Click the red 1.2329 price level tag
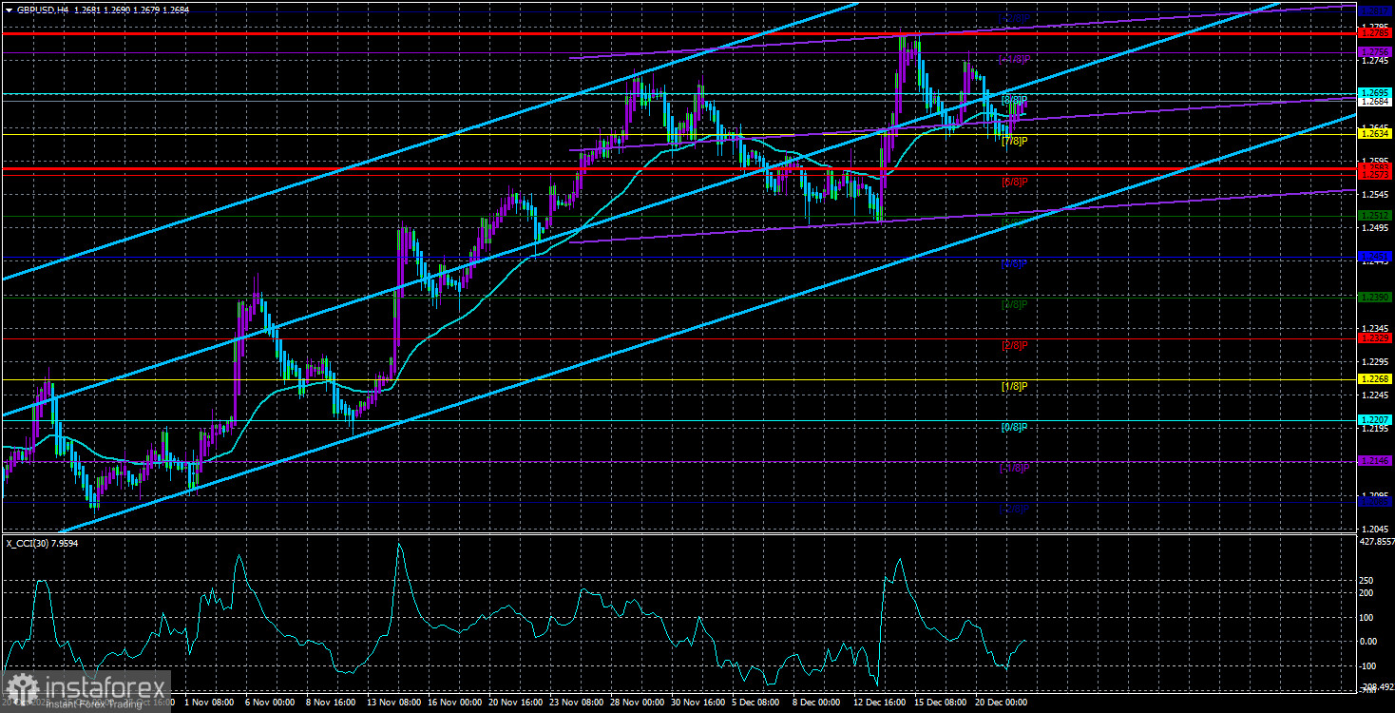1395x713 pixels. click(1375, 337)
